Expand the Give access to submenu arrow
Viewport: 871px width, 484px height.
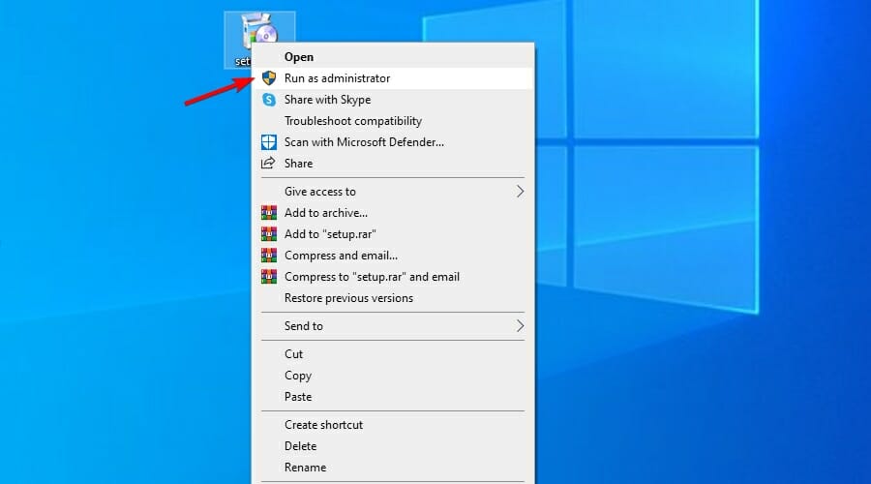520,192
